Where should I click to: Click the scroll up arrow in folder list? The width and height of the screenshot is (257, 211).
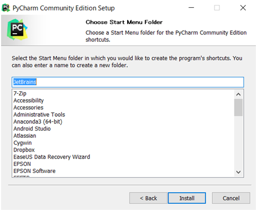click(238, 94)
